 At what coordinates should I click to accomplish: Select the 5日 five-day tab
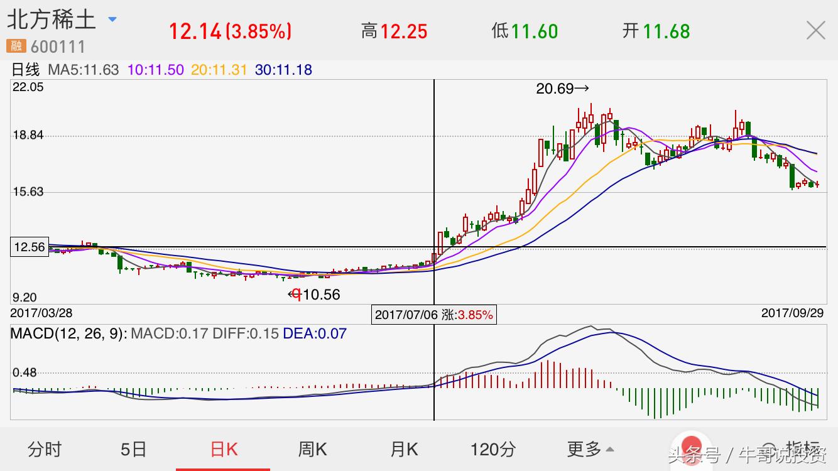(132, 450)
